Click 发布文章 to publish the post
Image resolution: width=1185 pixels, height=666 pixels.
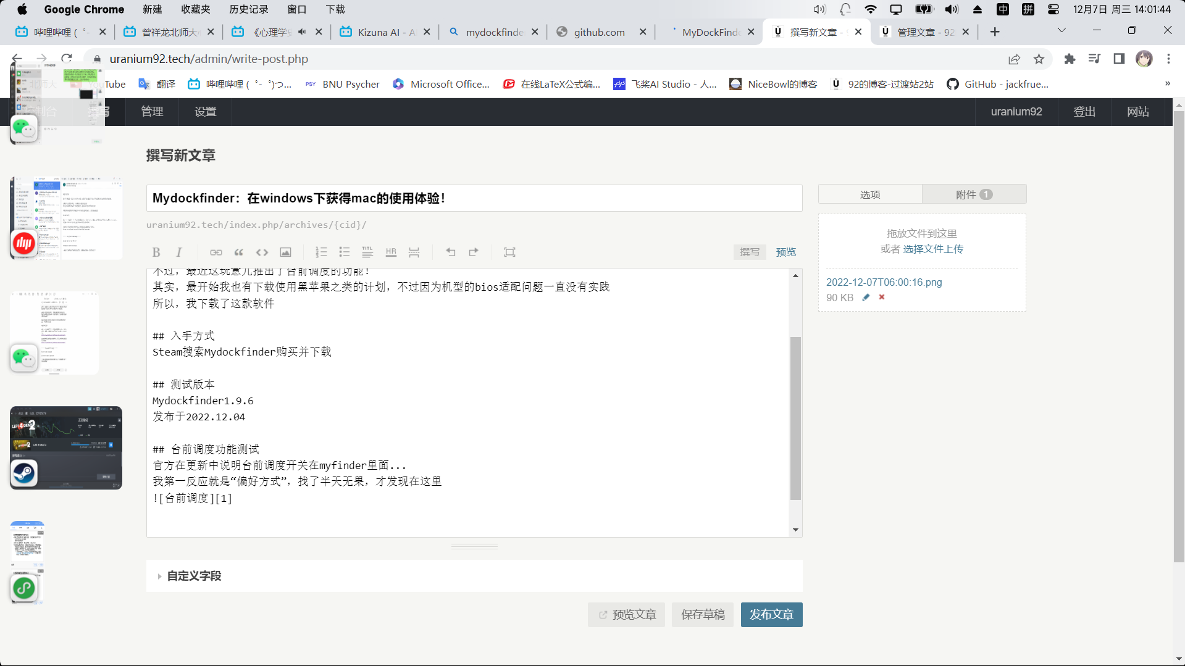tap(771, 615)
